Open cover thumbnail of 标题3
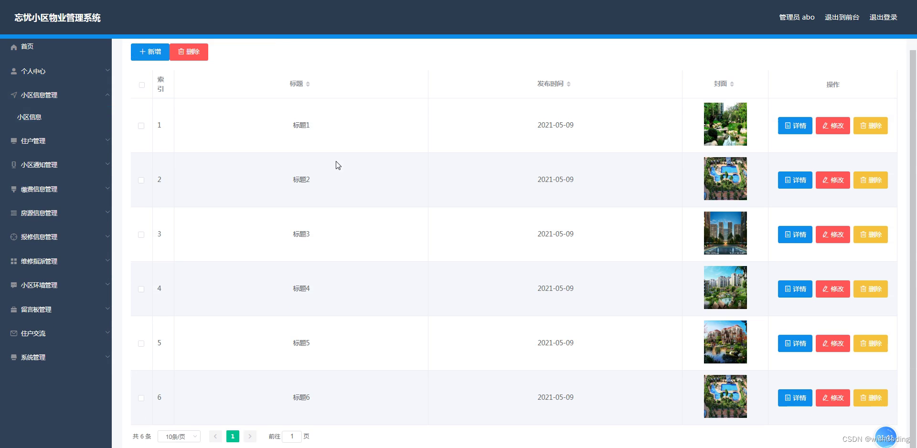 (725, 233)
